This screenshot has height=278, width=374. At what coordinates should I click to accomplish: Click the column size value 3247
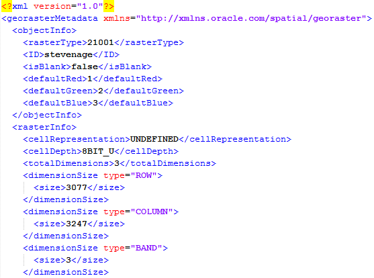(x=77, y=224)
